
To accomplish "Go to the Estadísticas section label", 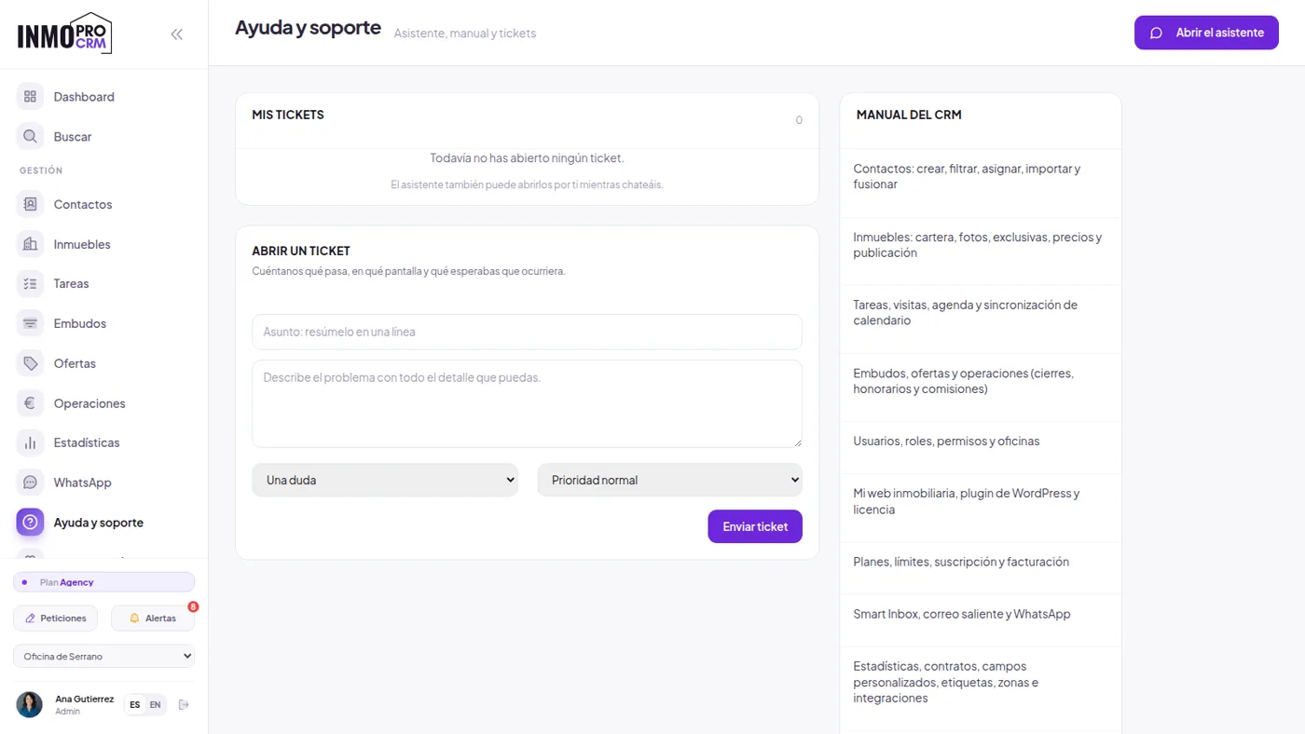I will click(87, 442).
